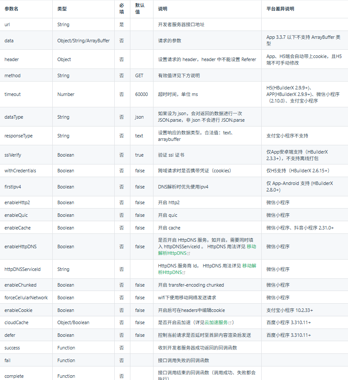The height and width of the screenshot is (380, 348).
Task: Click 支付宝小程序 10.2.33+ platform note
Action: pyautogui.click(x=290, y=310)
